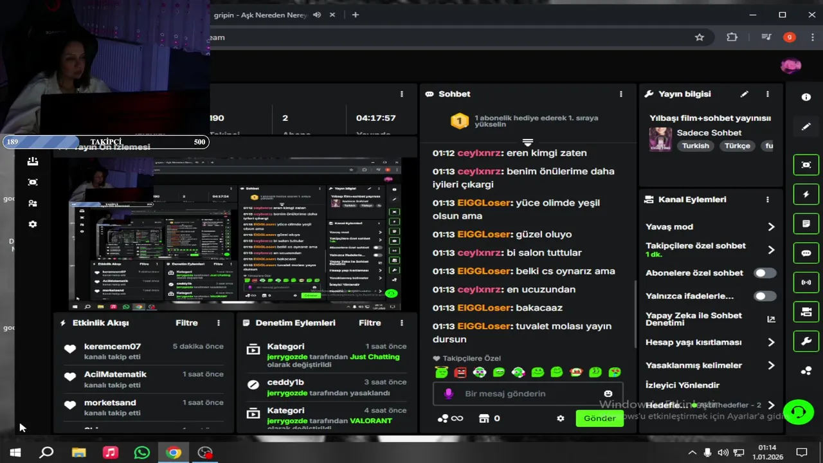Viewport: 823px width, 463px height.
Task: Click the overlay's users icon
Action: 33,203
